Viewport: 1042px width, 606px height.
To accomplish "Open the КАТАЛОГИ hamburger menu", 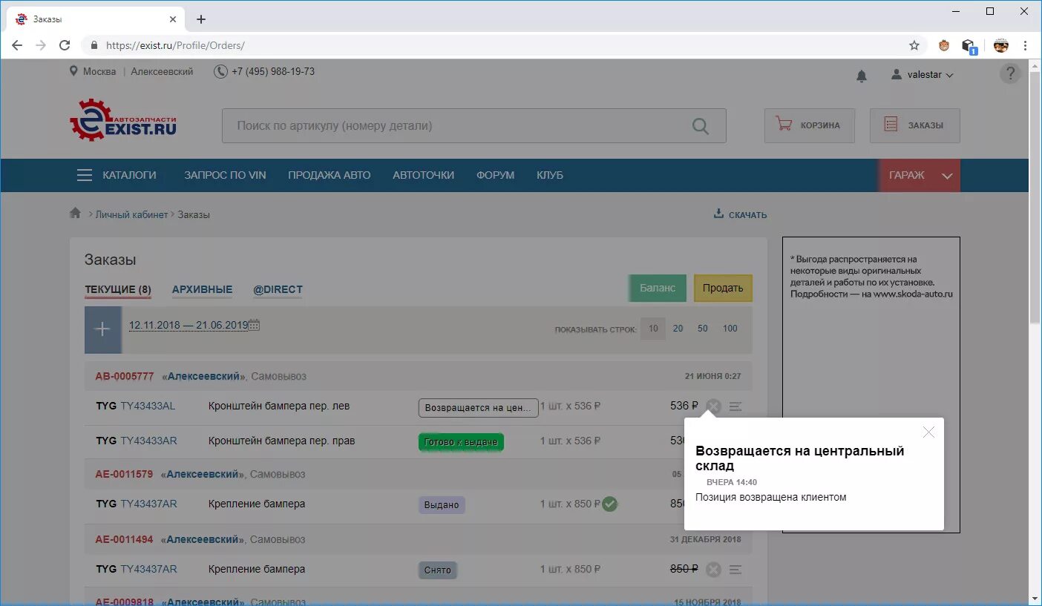I will coord(117,175).
